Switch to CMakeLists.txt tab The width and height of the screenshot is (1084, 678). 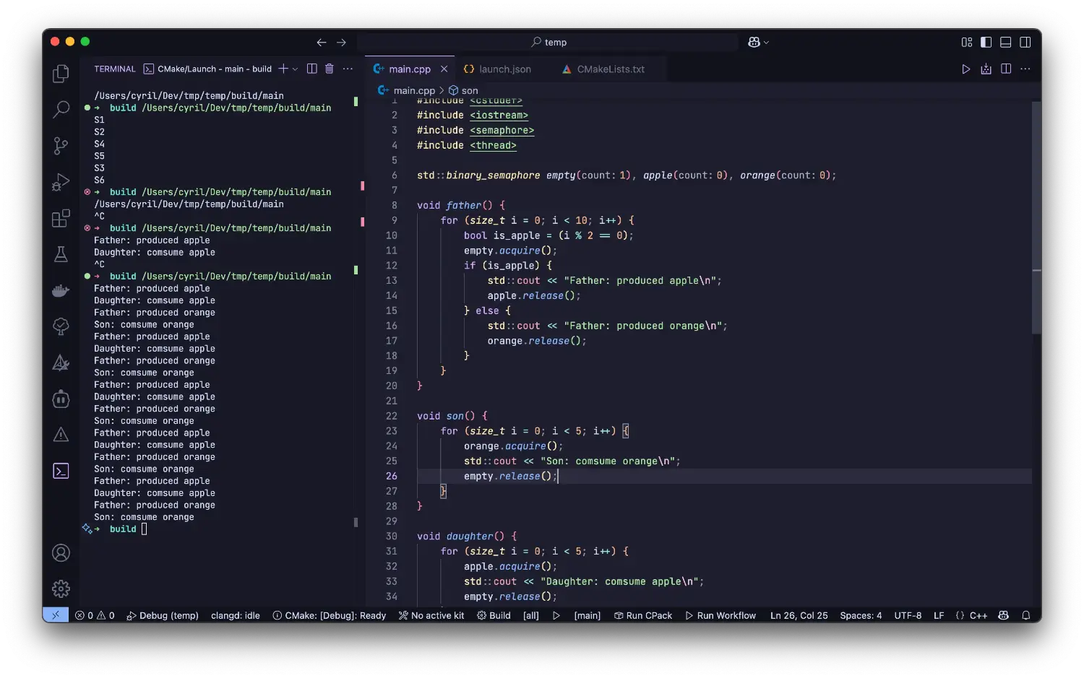(610, 69)
